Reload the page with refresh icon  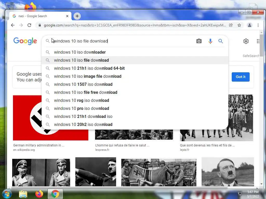click(29, 25)
